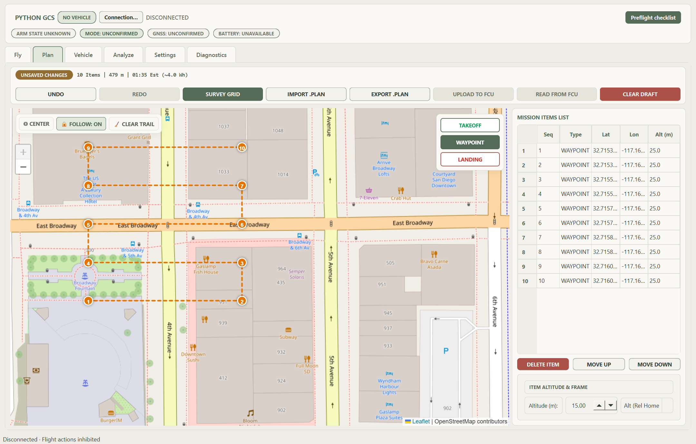Screen dimensions: 696x444
Task: Click waypoint marker 1 on the map
Action: tap(88, 301)
